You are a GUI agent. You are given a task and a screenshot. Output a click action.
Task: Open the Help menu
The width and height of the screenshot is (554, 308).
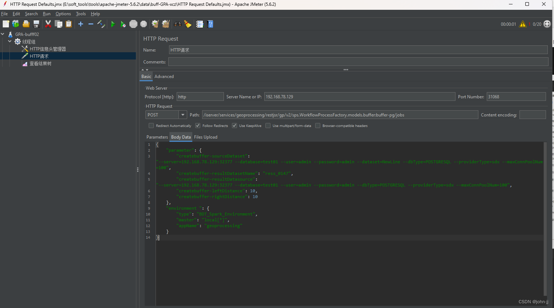(x=95, y=14)
